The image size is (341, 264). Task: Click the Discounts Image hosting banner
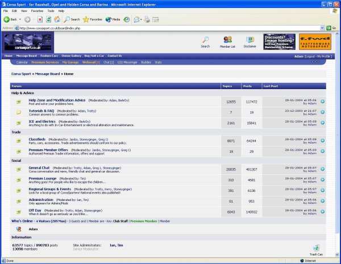pos(280,41)
